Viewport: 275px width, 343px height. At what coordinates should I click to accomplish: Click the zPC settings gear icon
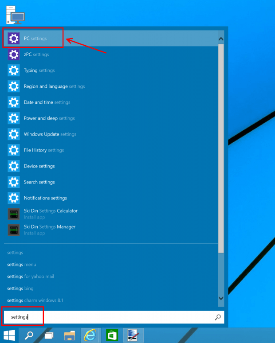point(14,55)
